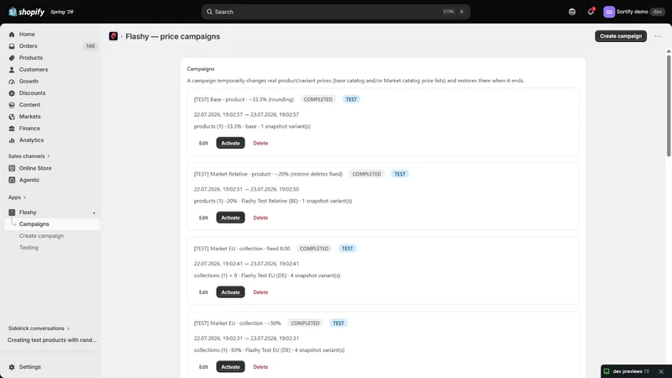This screenshot has width=672, height=378.
Task: Edit the Market EU fixed 8.00 campaign
Action: (x=203, y=291)
